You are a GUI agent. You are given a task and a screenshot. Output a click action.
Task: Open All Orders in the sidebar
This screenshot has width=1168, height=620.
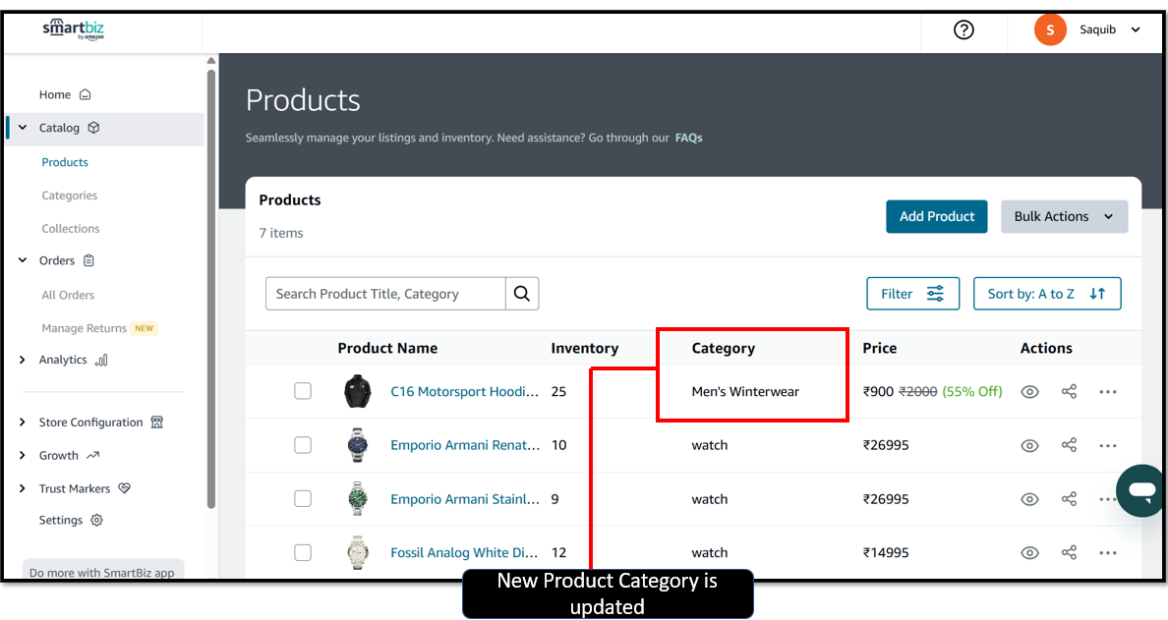68,295
